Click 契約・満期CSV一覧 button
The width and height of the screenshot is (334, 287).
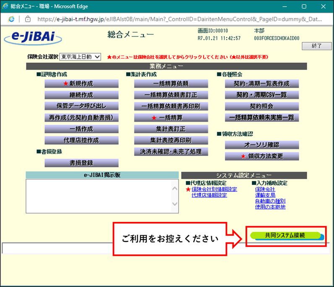(262, 95)
